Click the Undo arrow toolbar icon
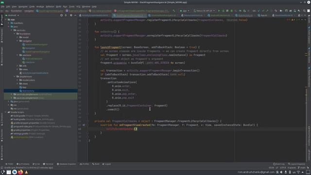311x175 pixels. (276, 11)
